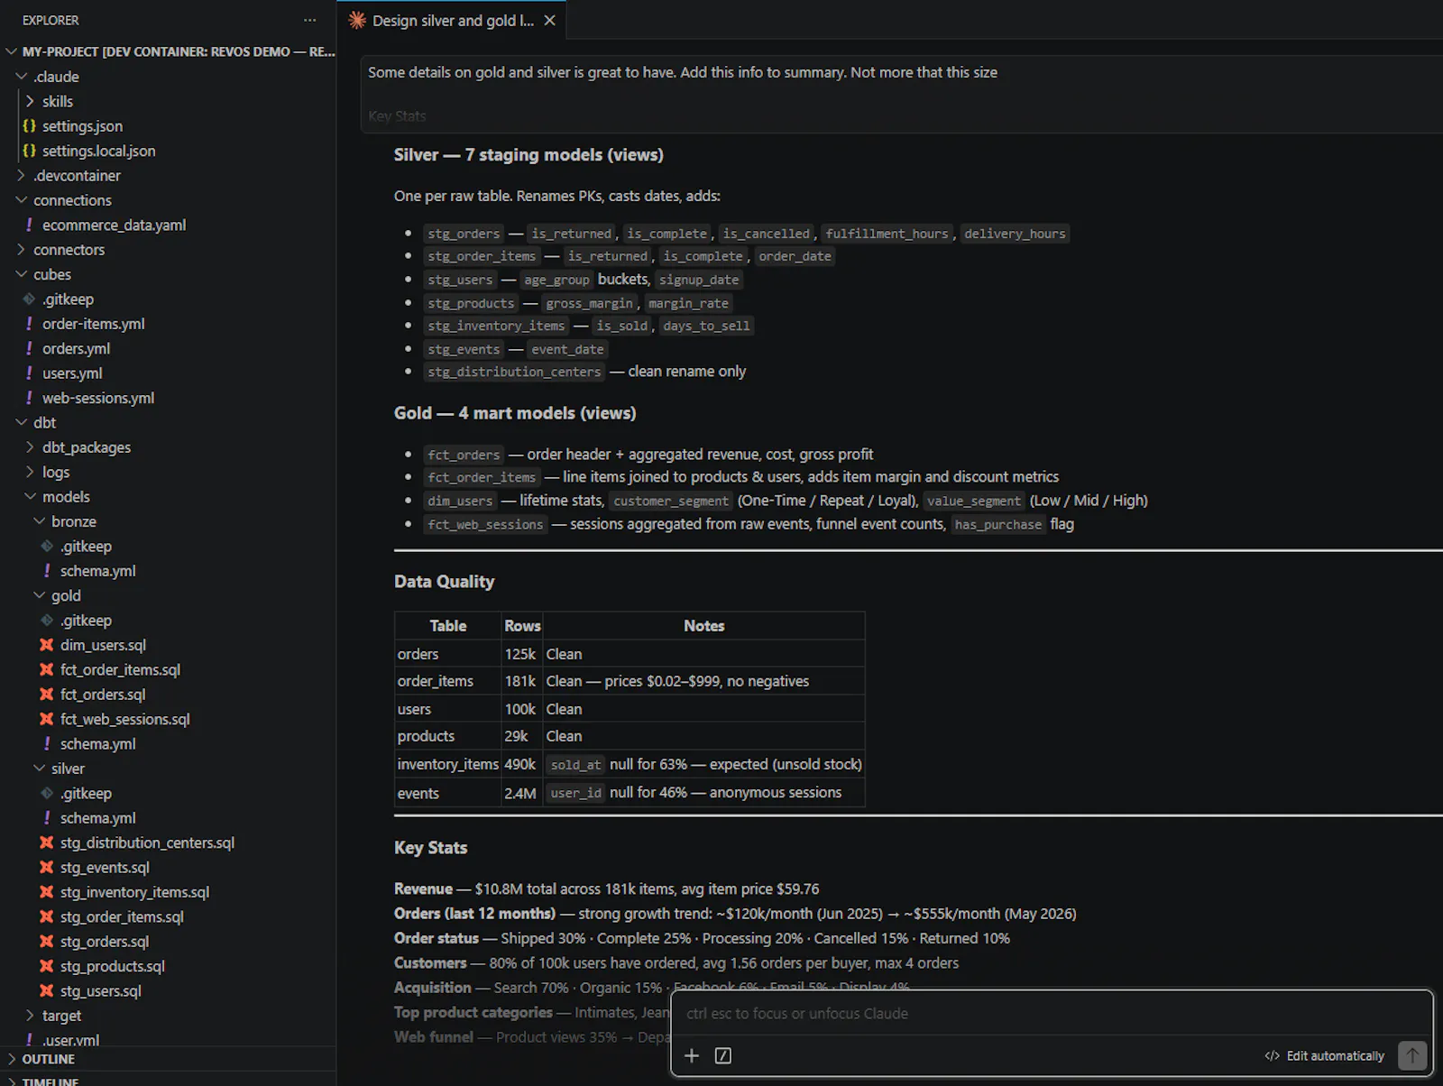This screenshot has height=1086, width=1443.
Task: Click the fct_web_sessions.sql dbt icon
Action: click(46, 719)
